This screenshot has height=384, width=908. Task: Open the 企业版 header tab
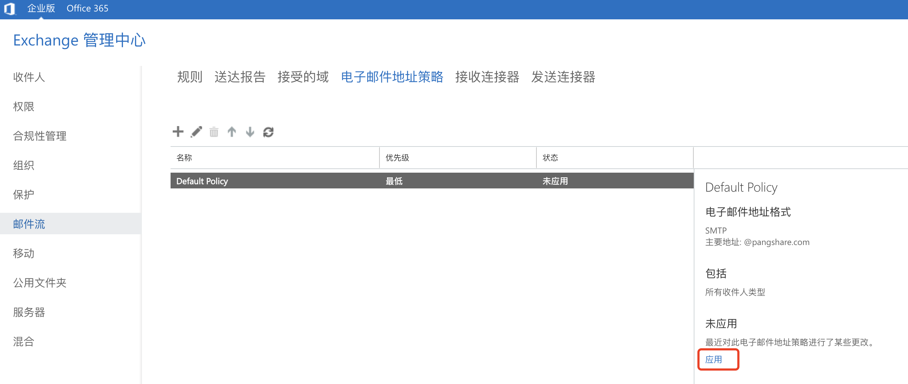tap(41, 8)
